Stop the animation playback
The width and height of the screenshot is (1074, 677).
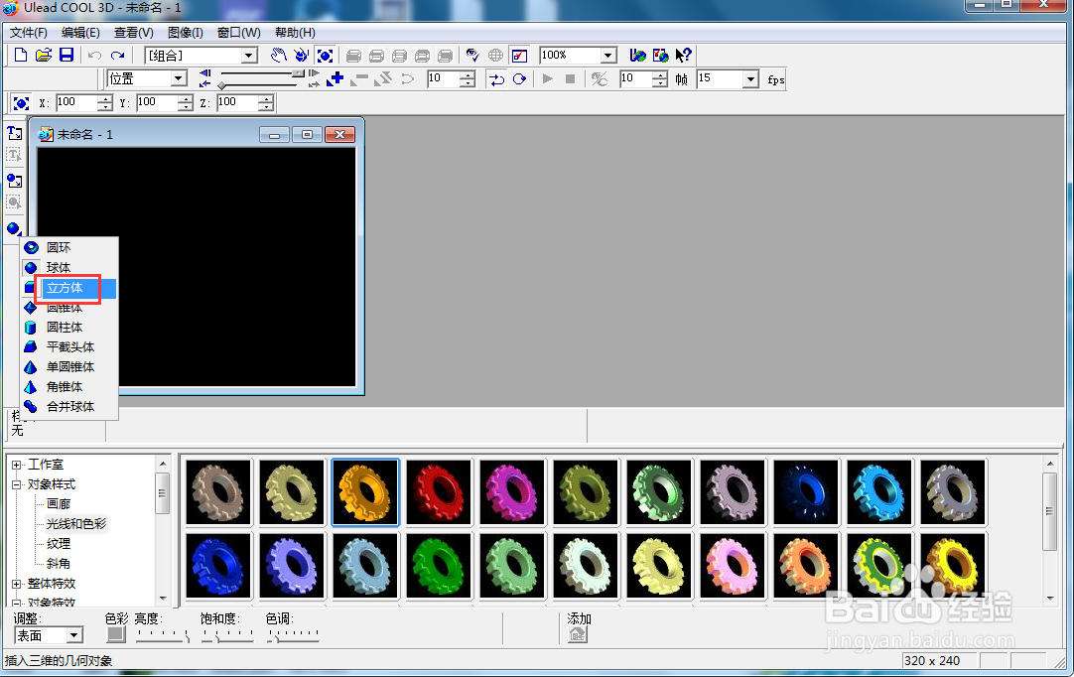pos(570,79)
